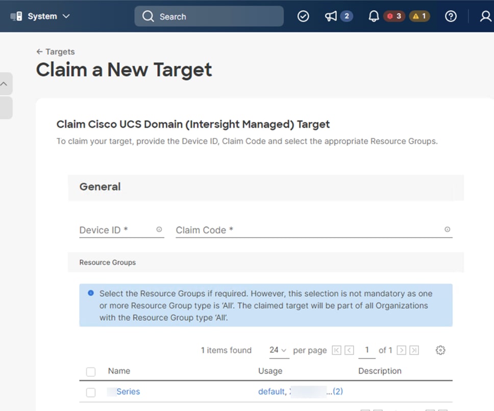Screen dimensions: 494x411
Task: Click the Search input field
Action: (209, 16)
